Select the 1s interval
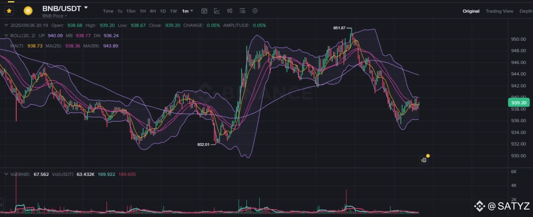The width and height of the screenshot is (533, 217). (x=120, y=11)
